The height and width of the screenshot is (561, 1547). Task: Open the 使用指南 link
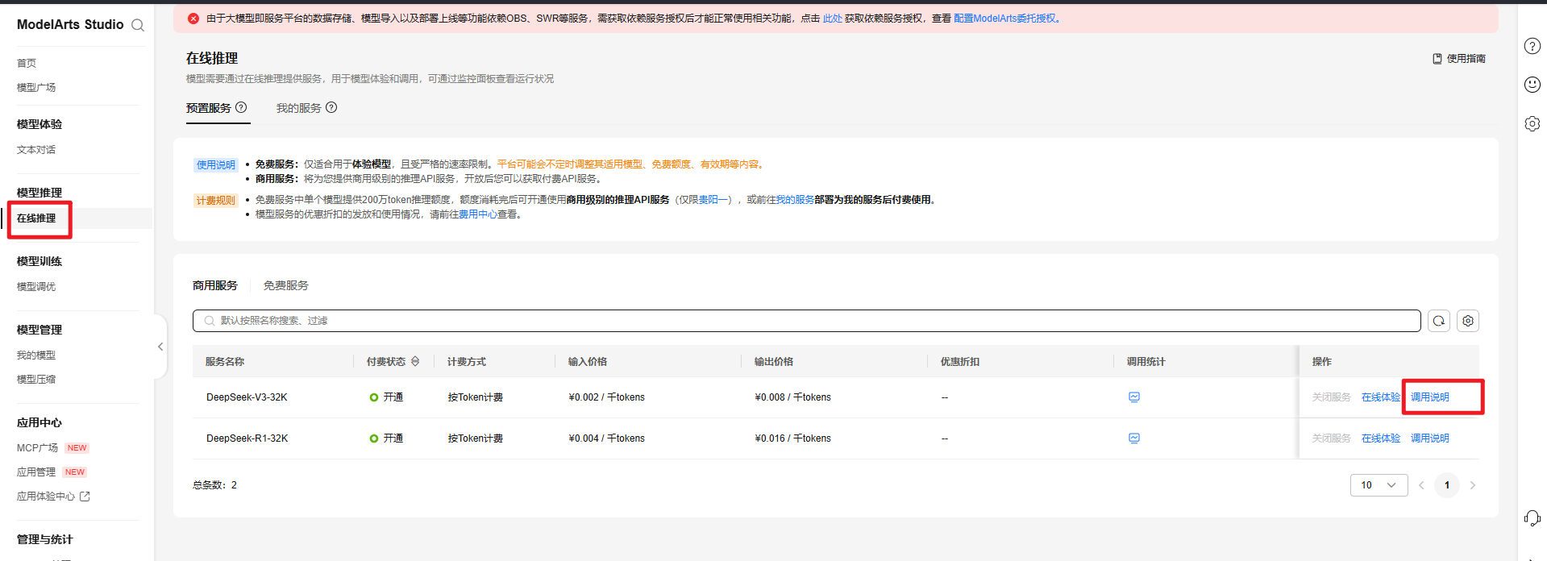click(x=1466, y=59)
